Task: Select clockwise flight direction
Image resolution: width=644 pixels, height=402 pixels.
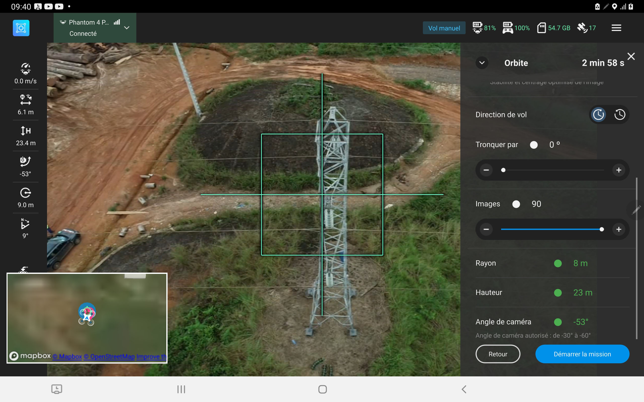Action: click(x=598, y=115)
